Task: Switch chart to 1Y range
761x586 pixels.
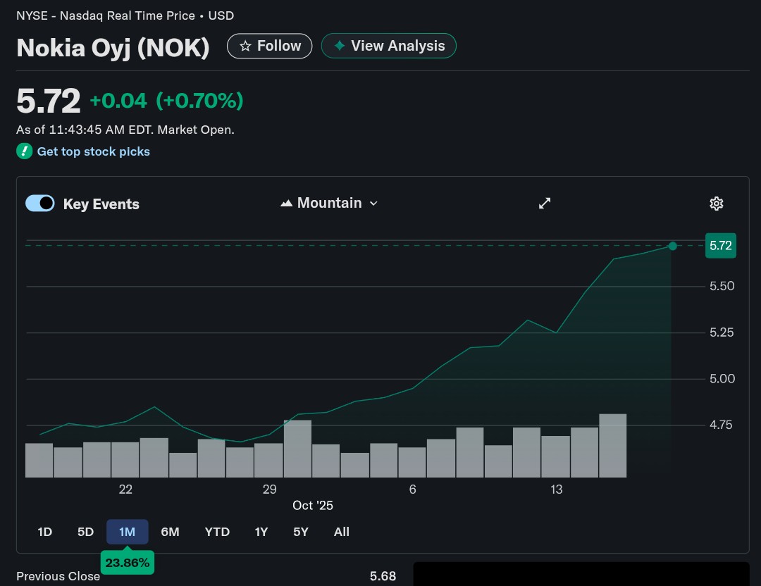Action: coord(261,532)
